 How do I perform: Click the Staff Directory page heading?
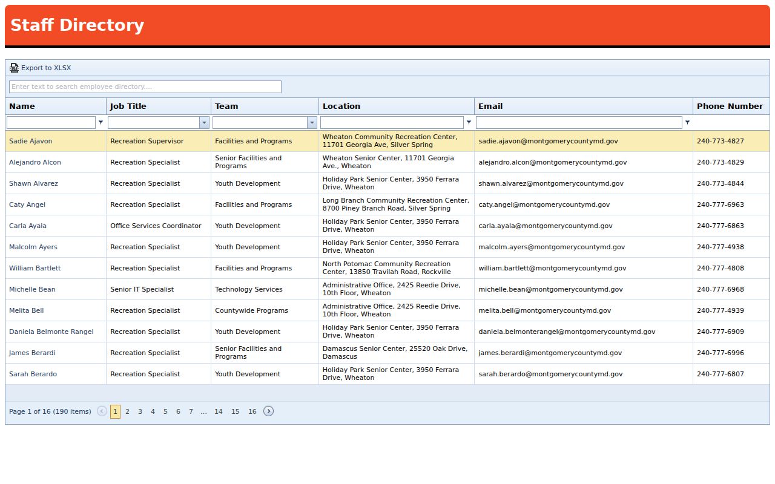[x=77, y=25]
